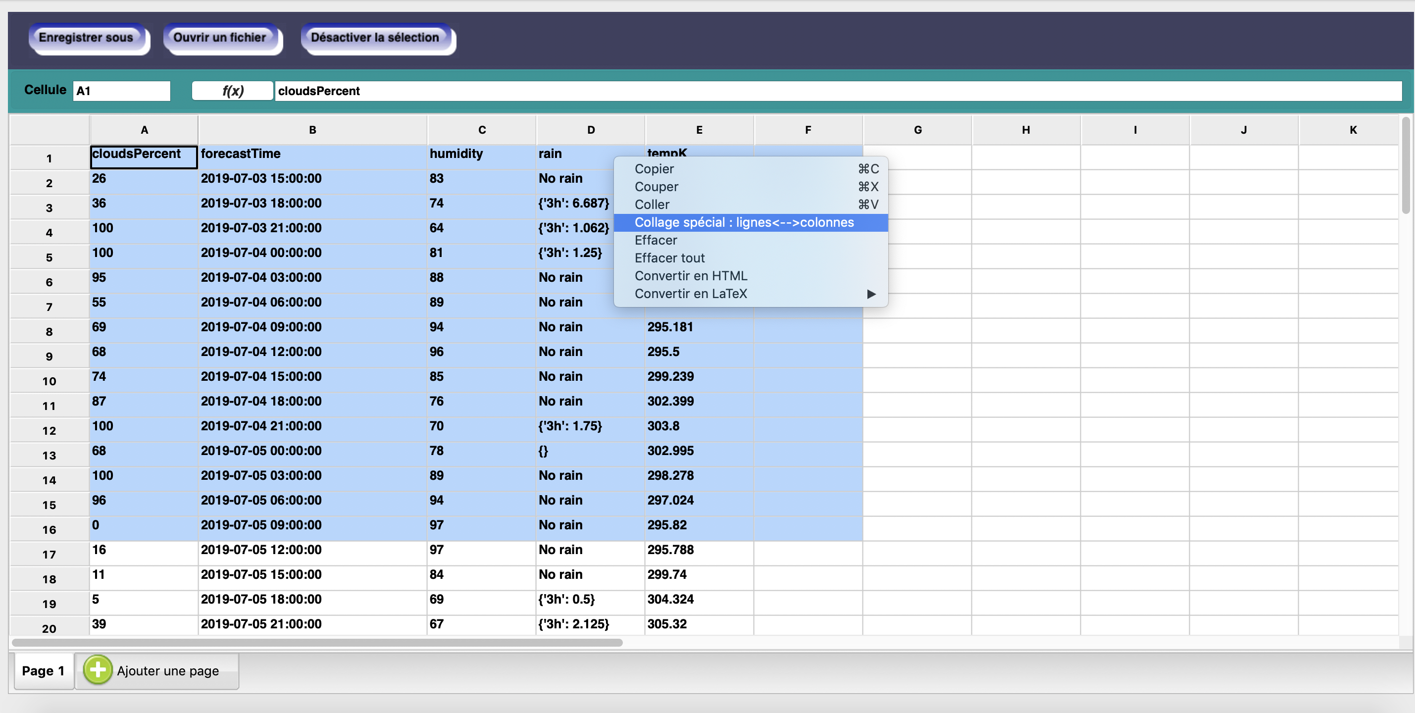Click the forecastTime header cell
The width and height of the screenshot is (1415, 713).
point(312,157)
